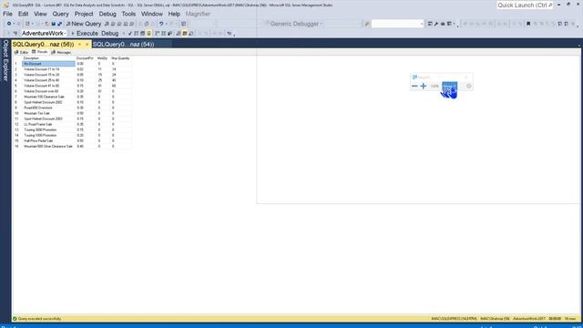Screen dimensions: 583x328
Task: Select the Volume Discount 11 to 14 cell
Action: [48, 69]
